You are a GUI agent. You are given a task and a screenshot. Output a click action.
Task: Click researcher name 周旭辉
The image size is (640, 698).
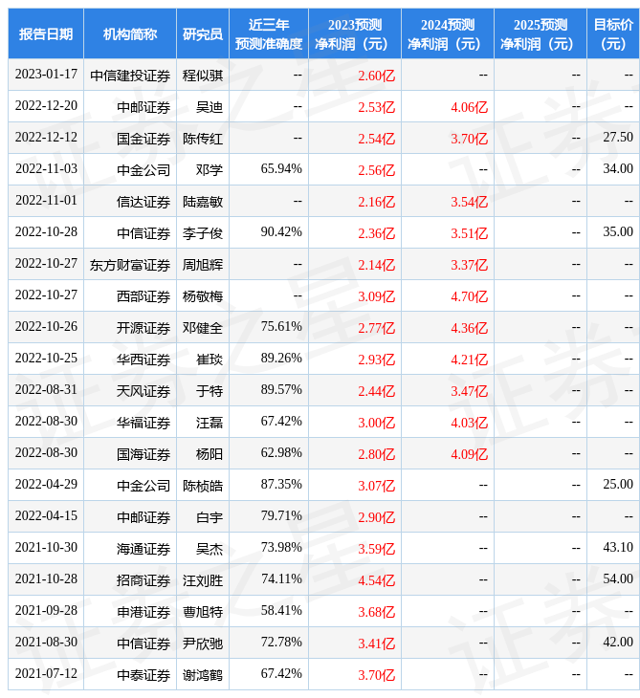pyautogui.click(x=203, y=265)
